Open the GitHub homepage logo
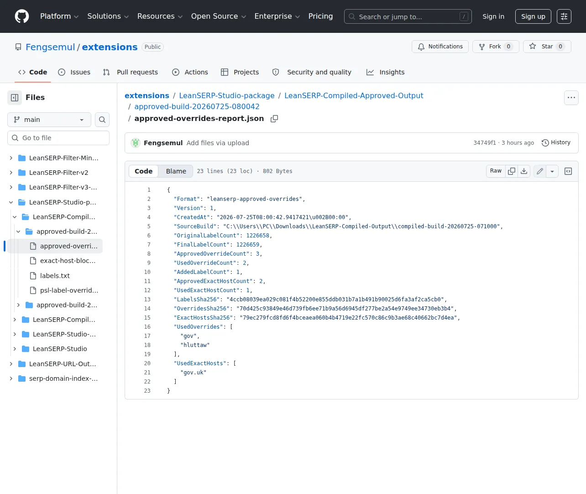The image size is (586, 494). pos(22,16)
